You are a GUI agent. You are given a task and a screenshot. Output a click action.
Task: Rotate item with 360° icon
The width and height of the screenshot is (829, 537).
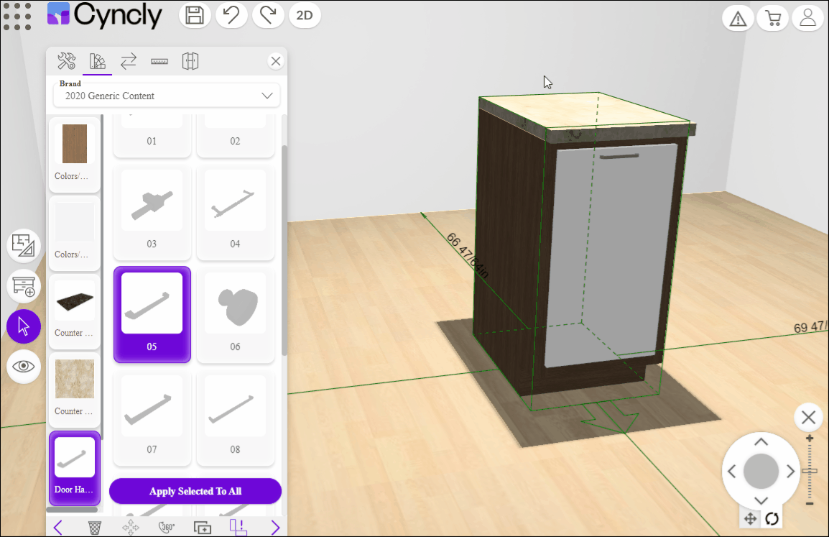point(167,527)
